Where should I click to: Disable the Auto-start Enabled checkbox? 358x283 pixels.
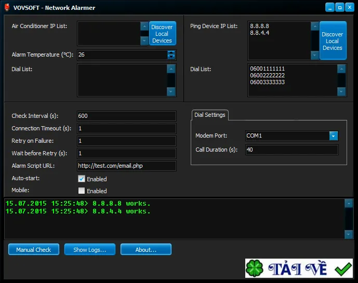(x=82, y=179)
